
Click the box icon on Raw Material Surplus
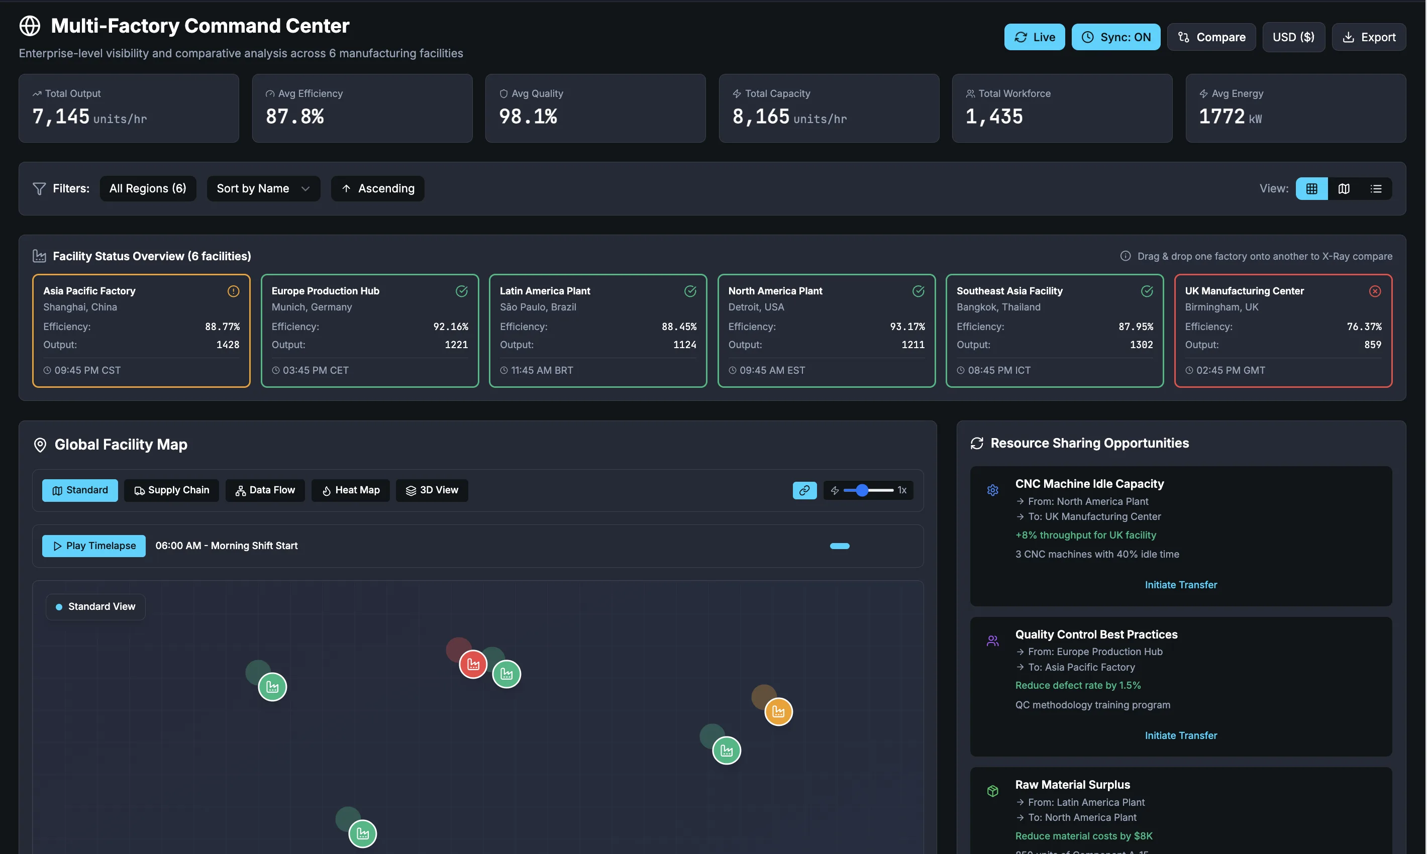click(x=992, y=791)
